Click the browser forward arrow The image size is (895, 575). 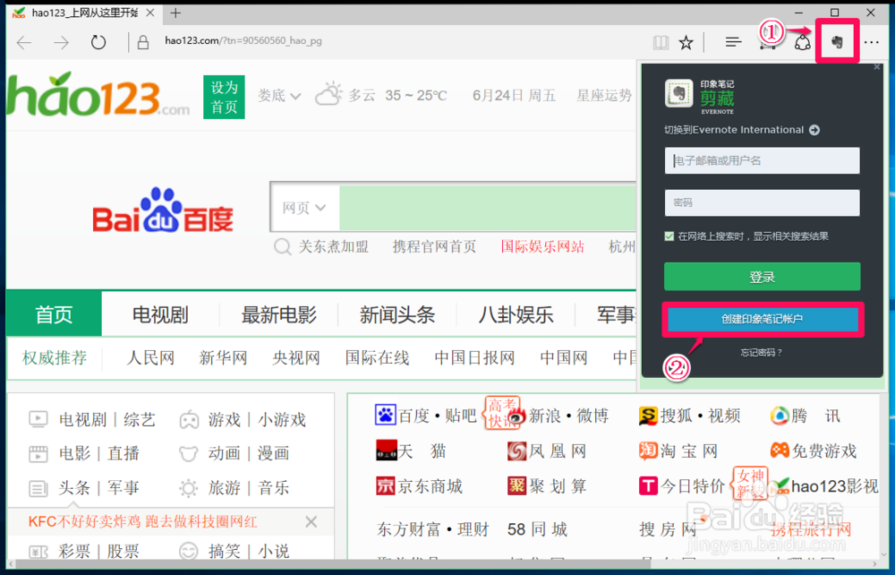[61, 42]
